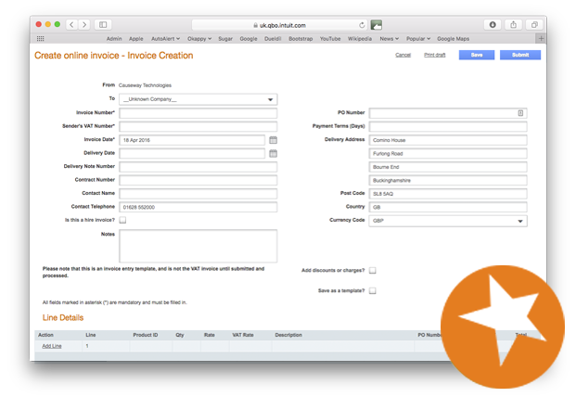The height and width of the screenshot is (397, 576).
Task: Open the Bootstrap bookmark
Action: (301, 39)
